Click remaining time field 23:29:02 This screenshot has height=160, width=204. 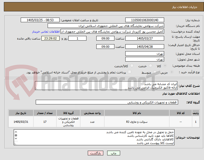50,38
